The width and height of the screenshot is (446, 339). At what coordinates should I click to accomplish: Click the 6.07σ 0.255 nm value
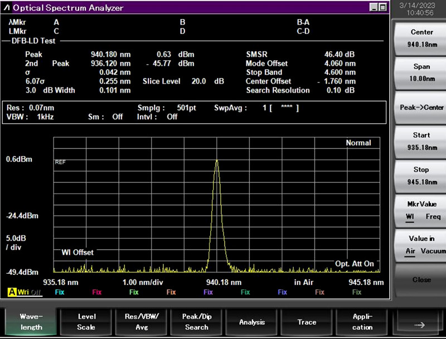(115, 81)
